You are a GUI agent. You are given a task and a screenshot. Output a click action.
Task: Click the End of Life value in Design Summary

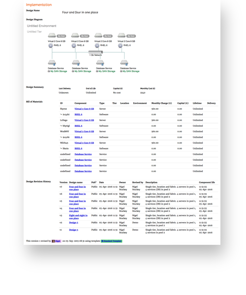coord(91,92)
